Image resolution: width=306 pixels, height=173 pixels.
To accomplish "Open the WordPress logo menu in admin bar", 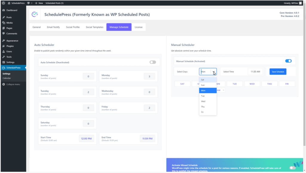I will coord(3,3).
